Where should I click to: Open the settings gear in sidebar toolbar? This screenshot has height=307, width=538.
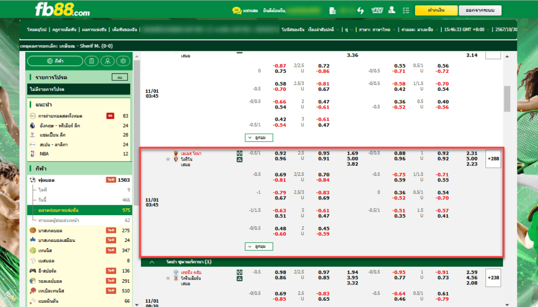(123, 61)
